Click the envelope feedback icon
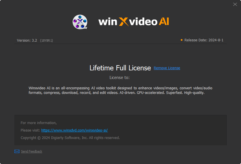241x164 pixels. (17, 151)
